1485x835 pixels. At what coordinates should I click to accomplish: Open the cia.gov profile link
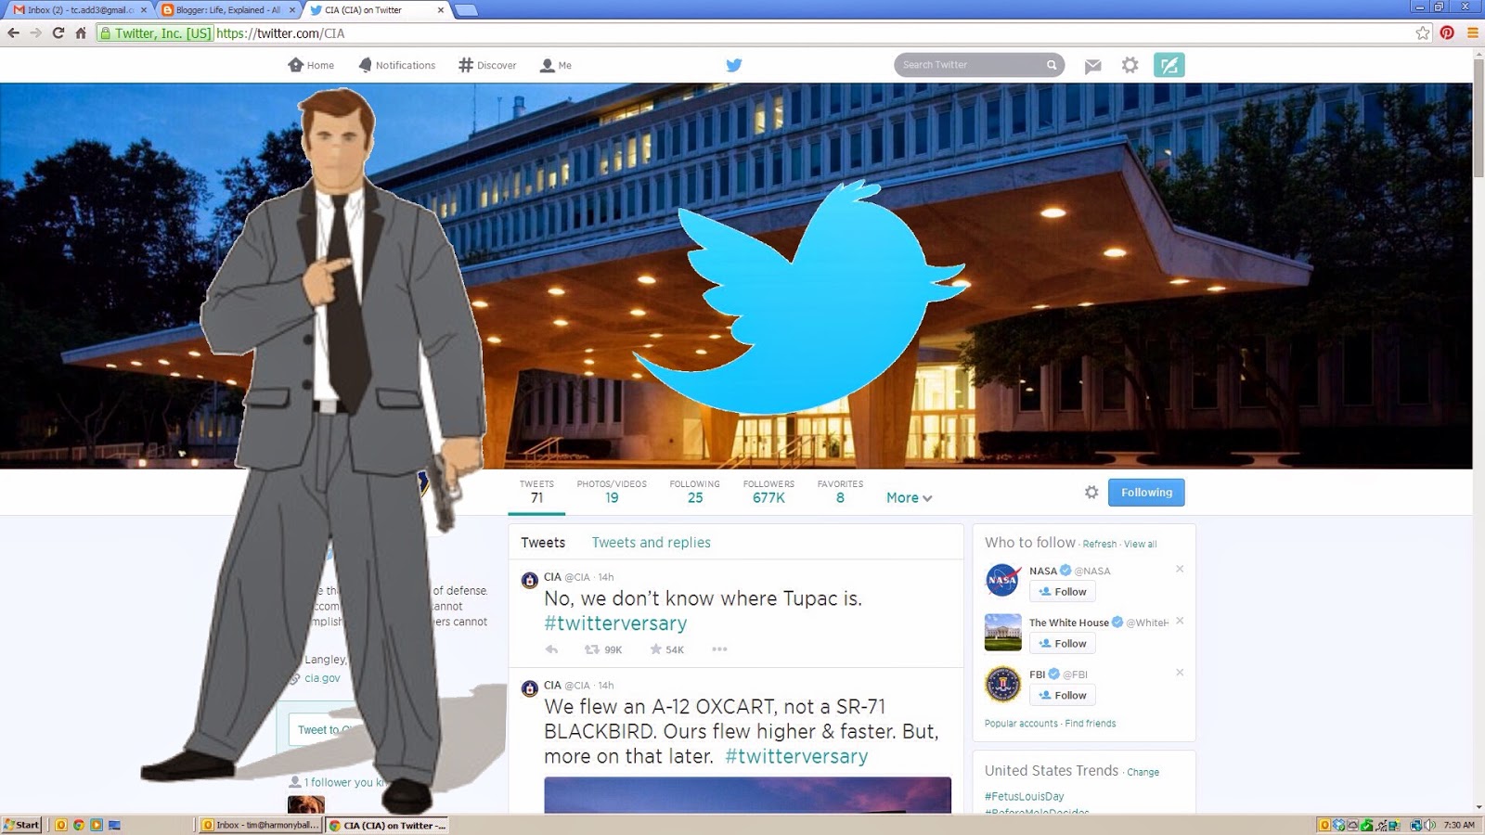point(322,678)
